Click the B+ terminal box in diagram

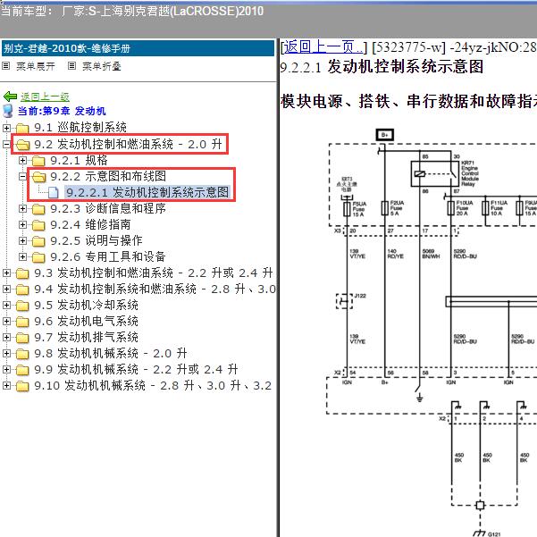coord(385,135)
